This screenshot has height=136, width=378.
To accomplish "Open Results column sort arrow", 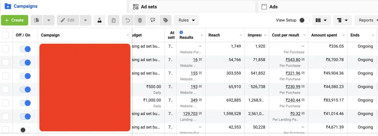I will 202,35.
